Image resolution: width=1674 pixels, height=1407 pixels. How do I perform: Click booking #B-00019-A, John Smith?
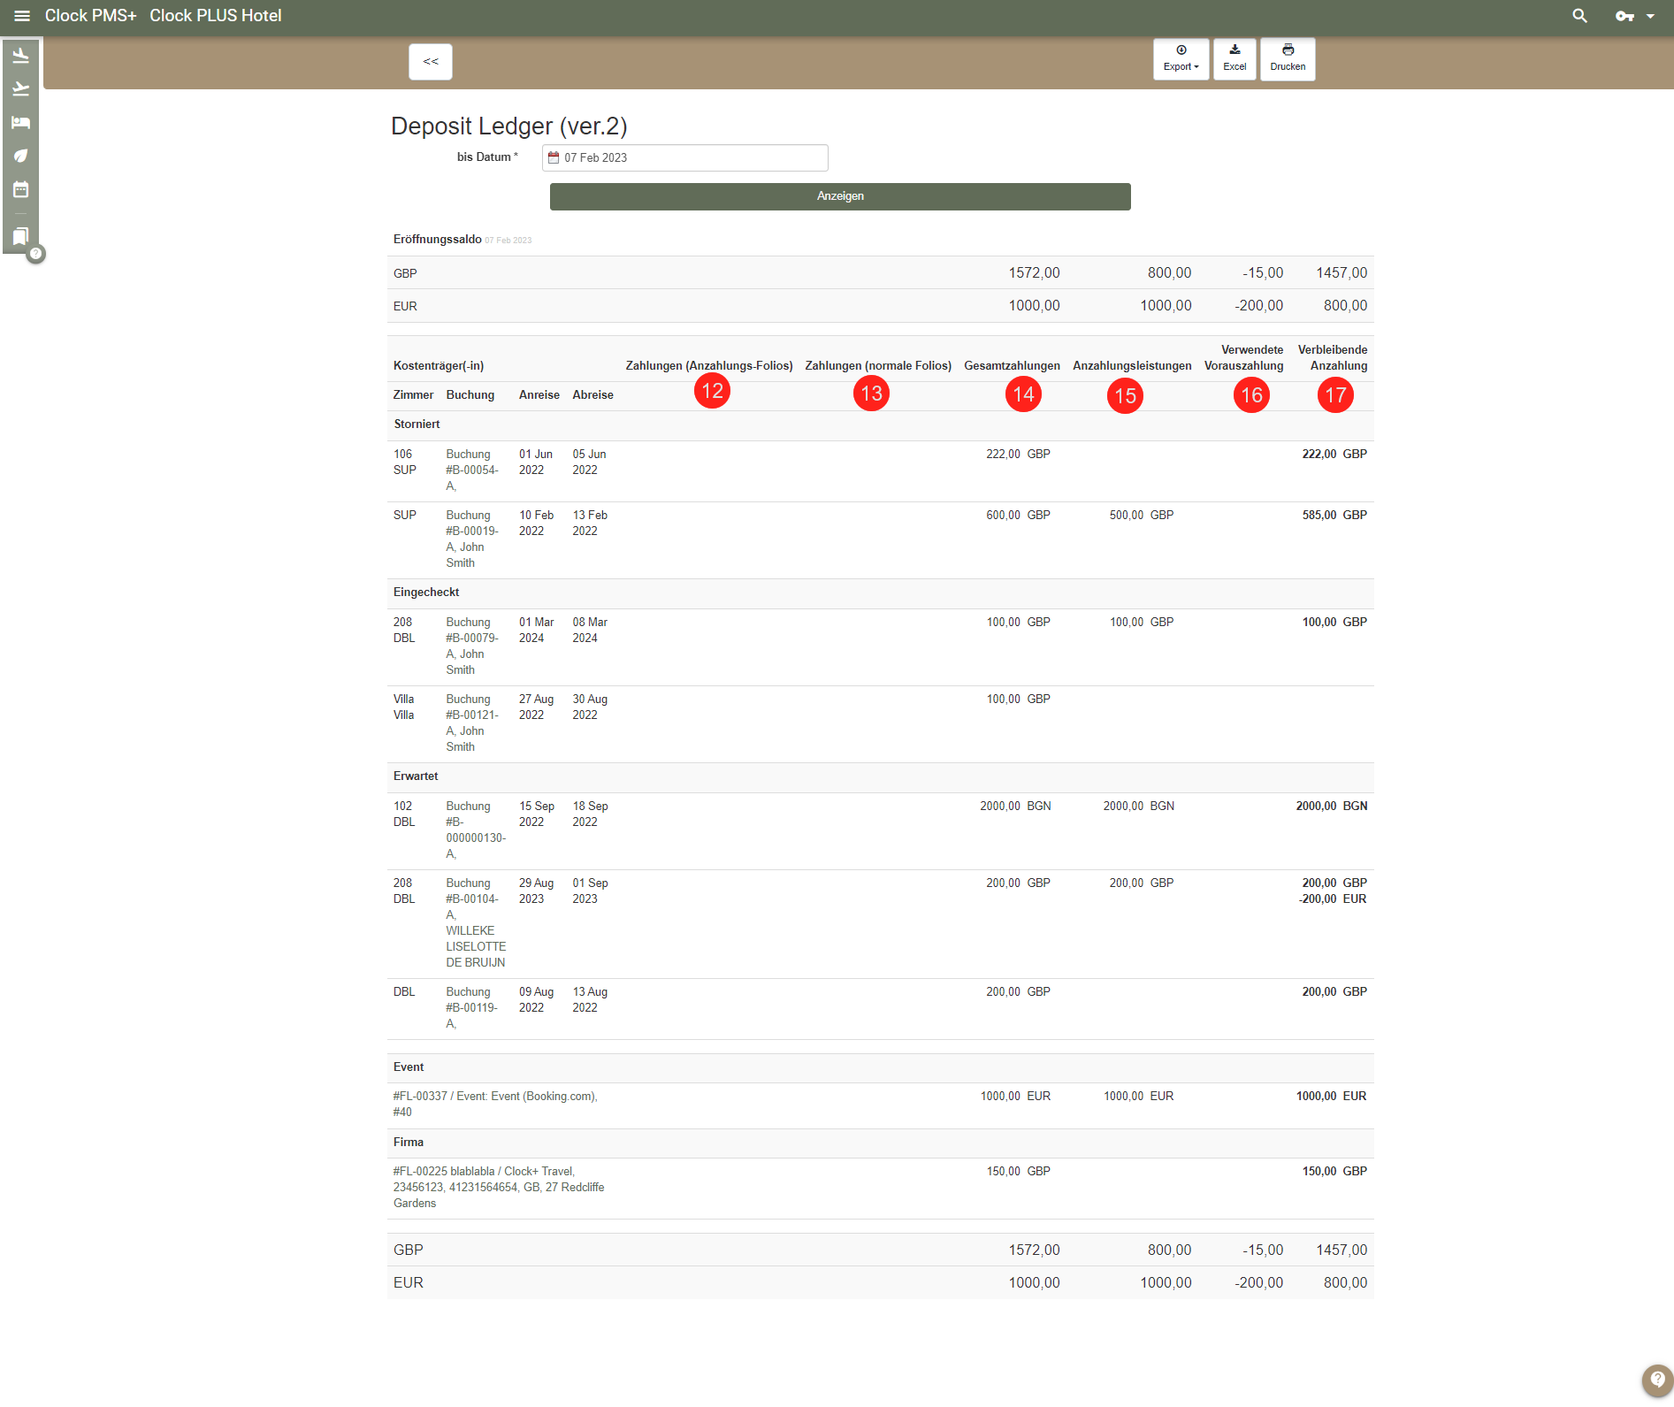point(472,539)
